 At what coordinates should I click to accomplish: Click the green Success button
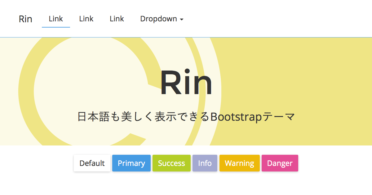(171, 163)
